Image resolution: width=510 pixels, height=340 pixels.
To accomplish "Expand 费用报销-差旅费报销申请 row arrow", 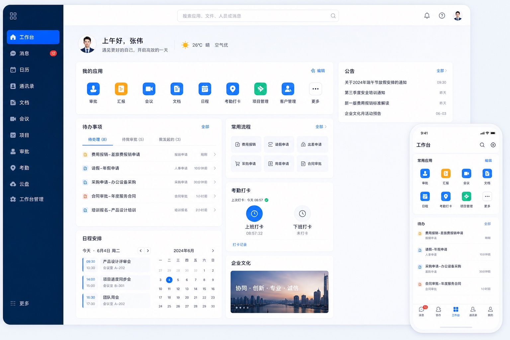I will [x=215, y=154].
